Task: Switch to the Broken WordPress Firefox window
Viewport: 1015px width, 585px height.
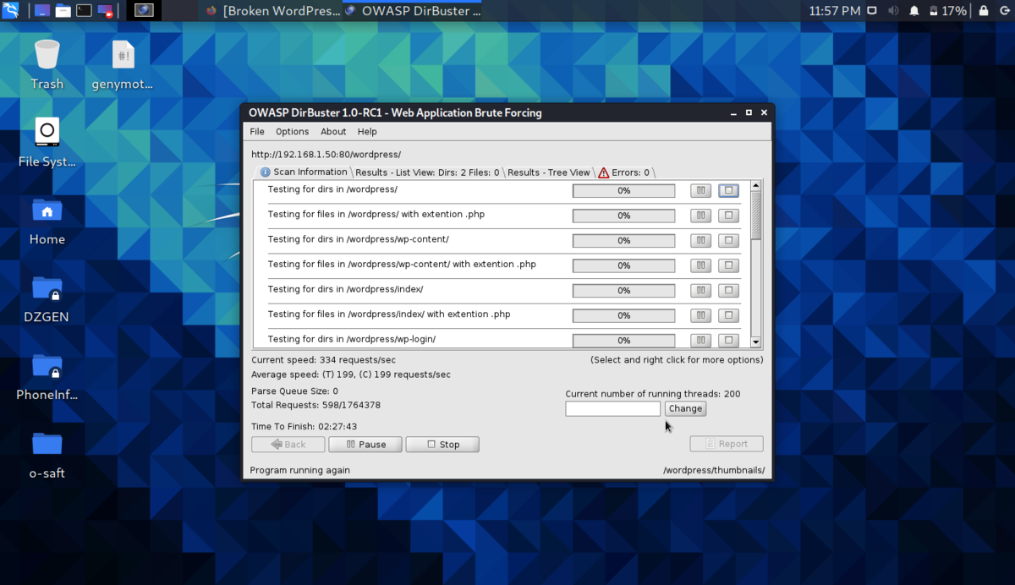Action: (x=273, y=11)
